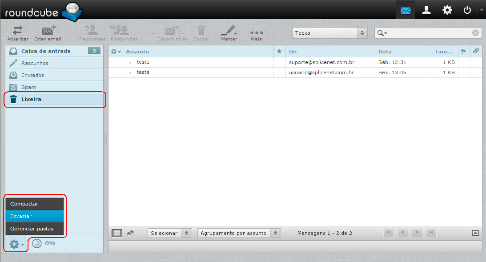Click inside the search input box

coord(429,33)
